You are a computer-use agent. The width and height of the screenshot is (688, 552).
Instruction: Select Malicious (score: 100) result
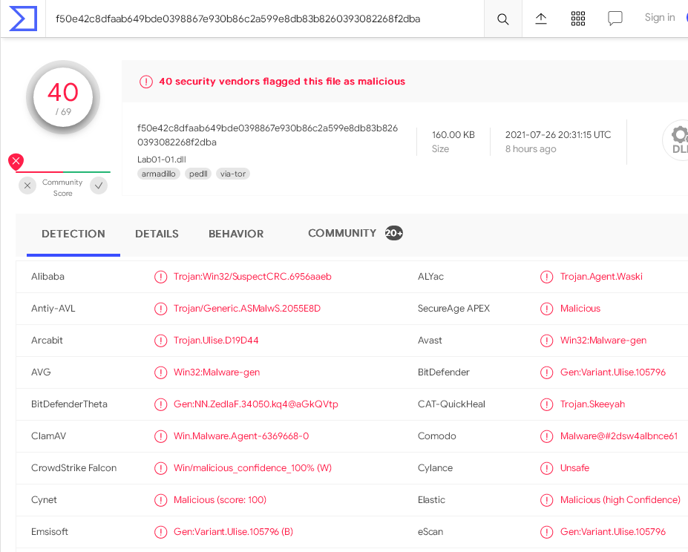pyautogui.click(x=220, y=500)
